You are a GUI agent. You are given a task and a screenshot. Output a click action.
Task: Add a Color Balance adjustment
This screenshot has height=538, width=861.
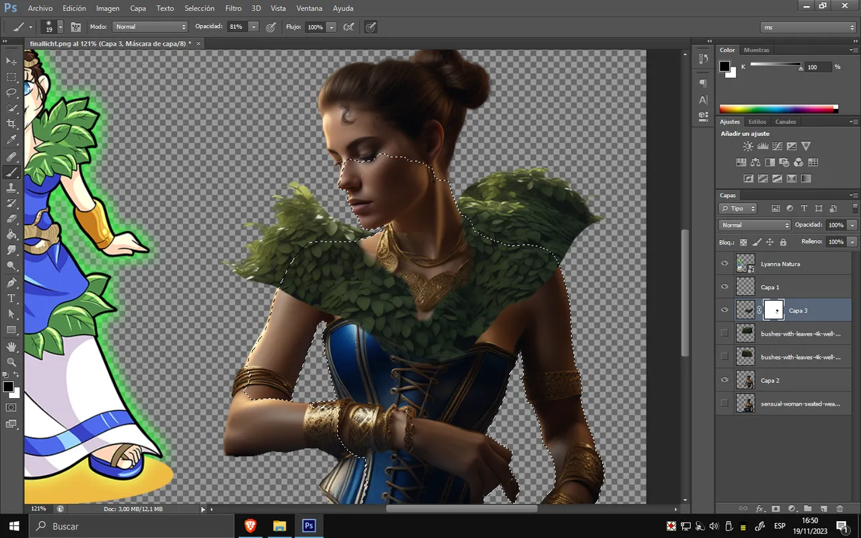pyautogui.click(x=755, y=162)
